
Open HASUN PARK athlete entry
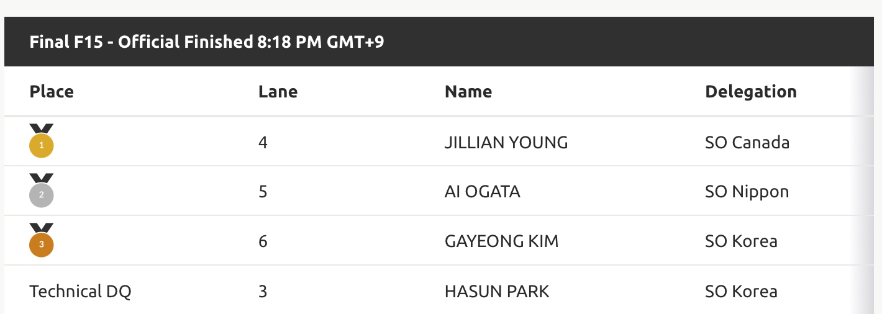pos(497,291)
